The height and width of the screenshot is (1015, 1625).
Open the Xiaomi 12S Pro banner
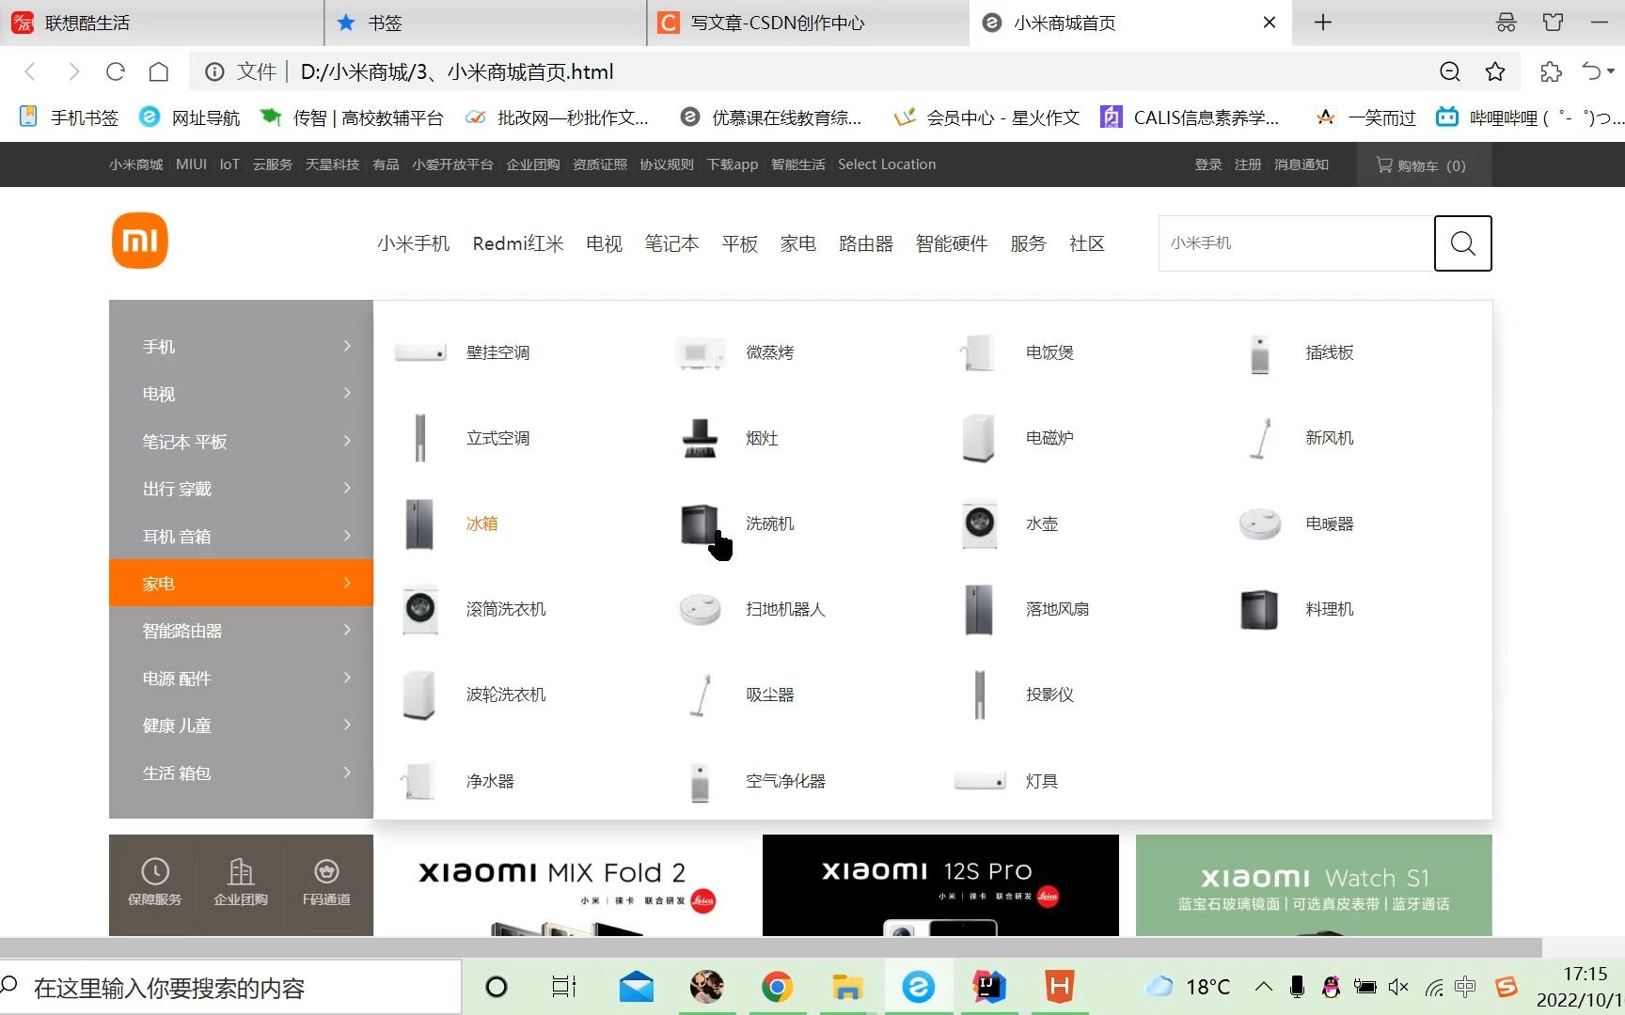click(x=940, y=885)
